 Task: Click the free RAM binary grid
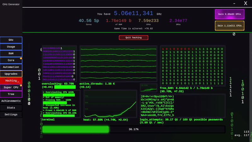point(193,66)
